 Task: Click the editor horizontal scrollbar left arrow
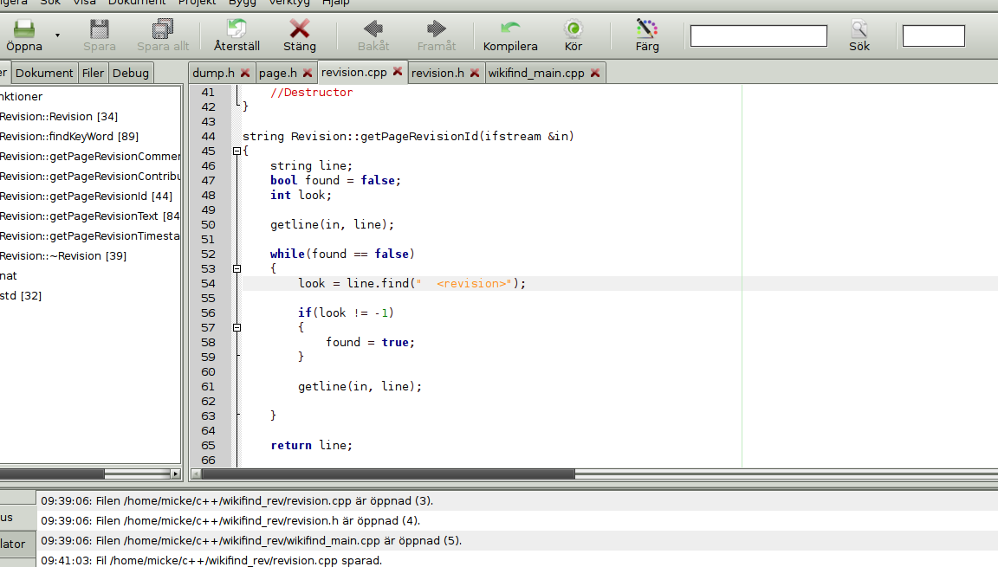click(196, 474)
